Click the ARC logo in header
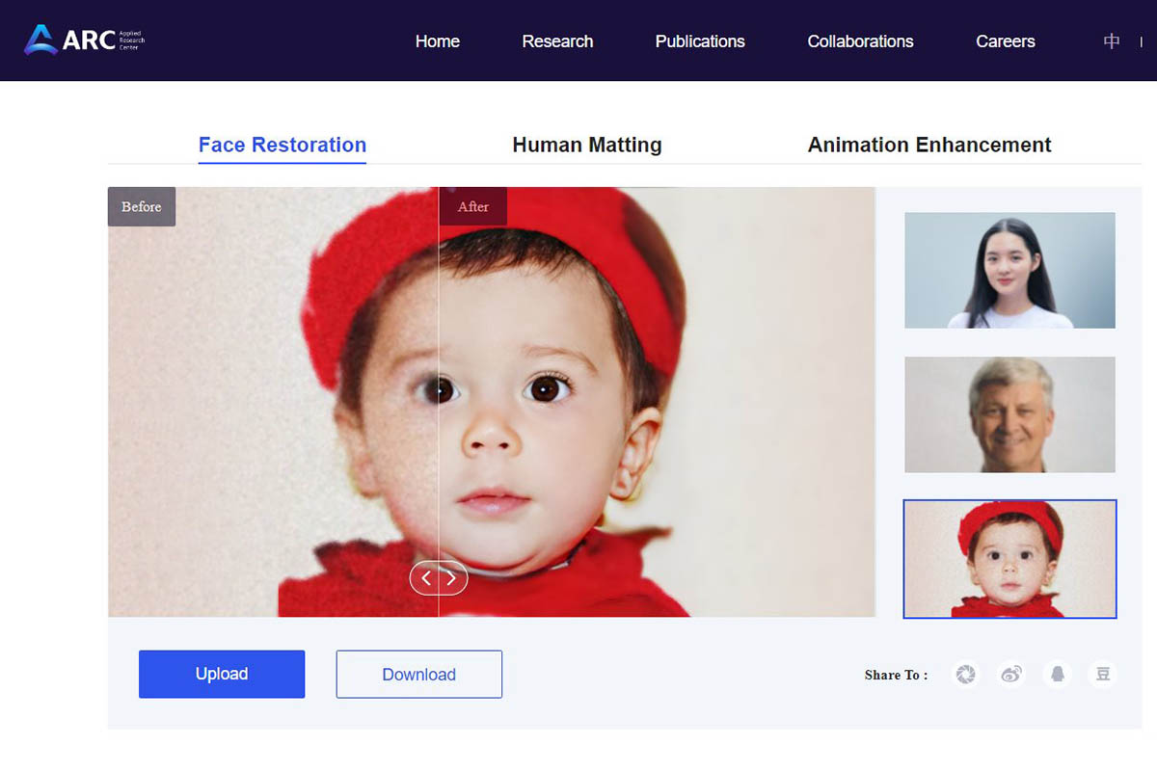This screenshot has height=771, width=1157. pyautogui.click(x=84, y=40)
